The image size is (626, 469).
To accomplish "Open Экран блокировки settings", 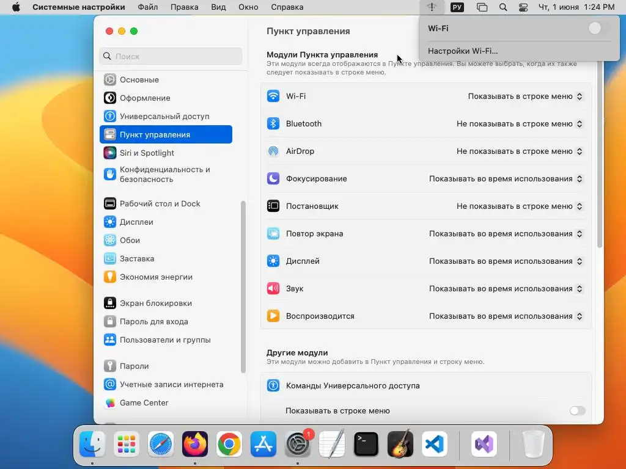I will click(x=166, y=303).
